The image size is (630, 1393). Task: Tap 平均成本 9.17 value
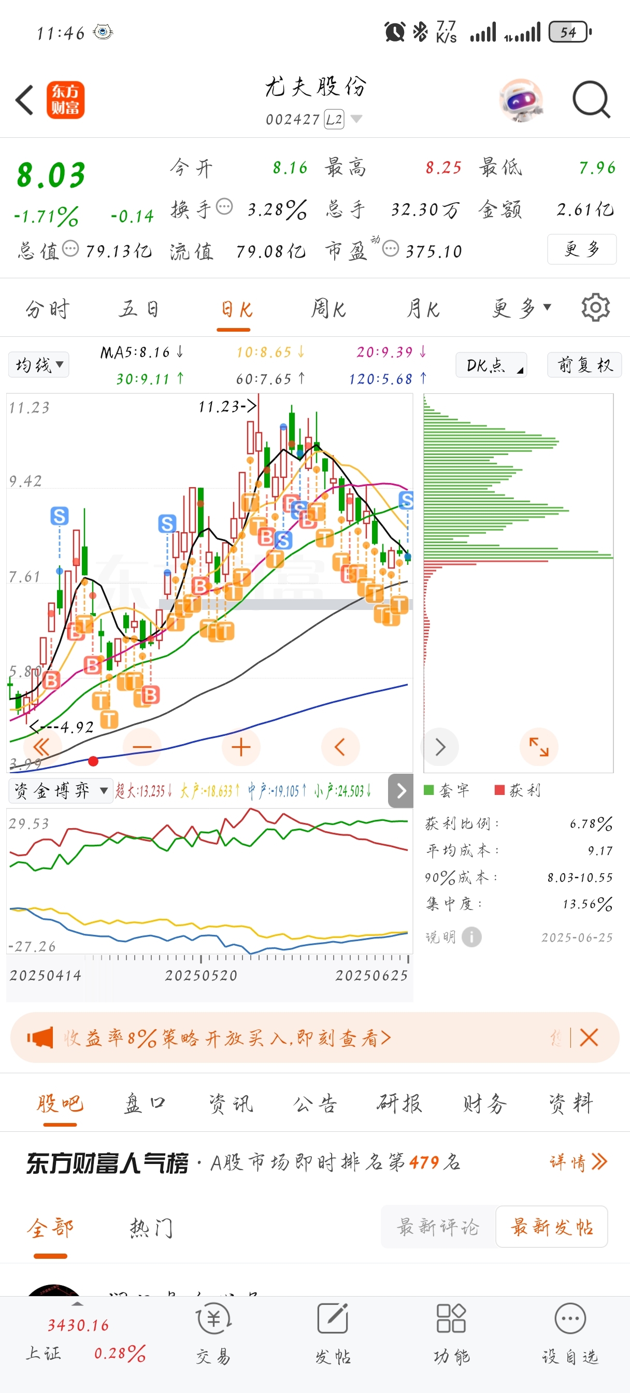click(x=600, y=850)
